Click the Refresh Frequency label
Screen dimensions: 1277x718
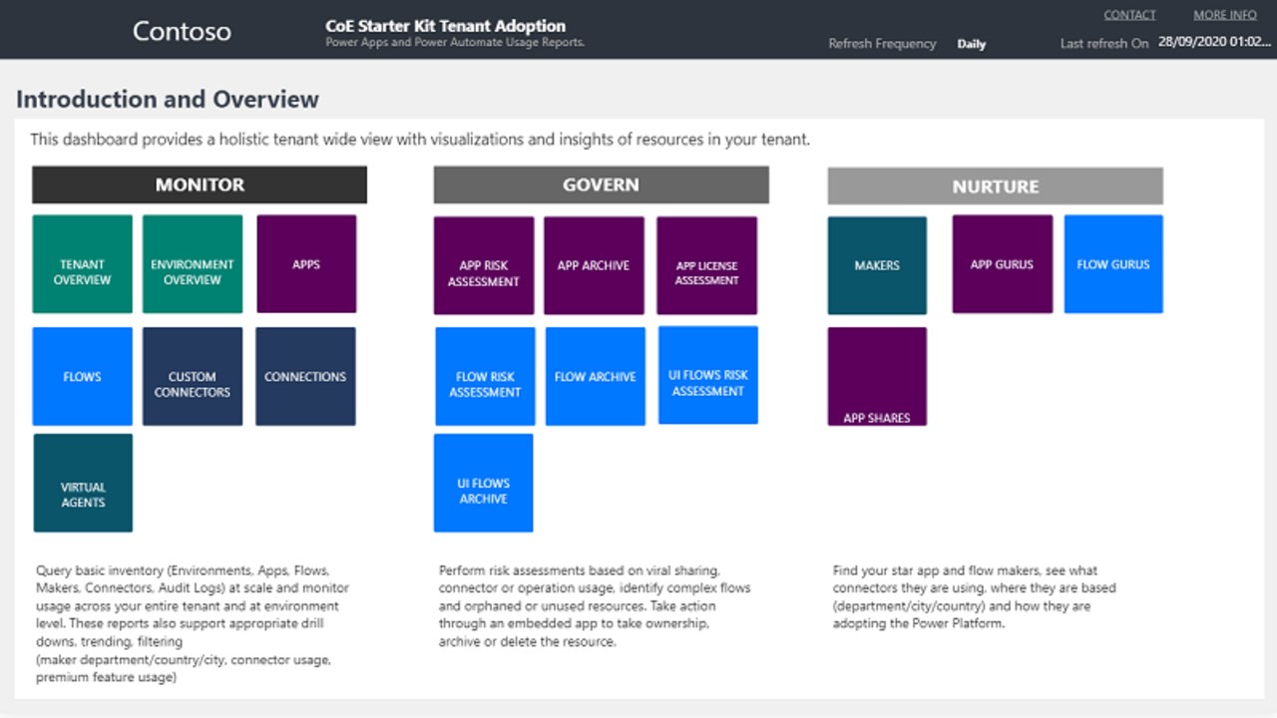pyautogui.click(x=882, y=44)
